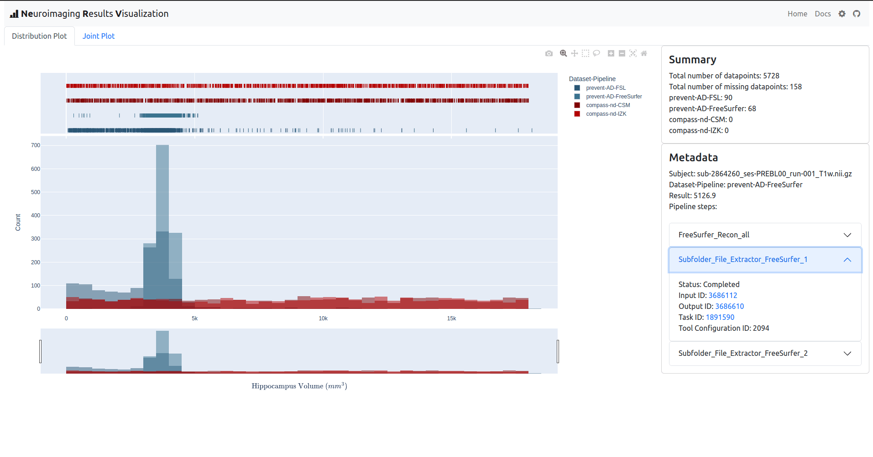The image size is (873, 457).
Task: Select the Lasso Select tool
Action: click(596, 54)
